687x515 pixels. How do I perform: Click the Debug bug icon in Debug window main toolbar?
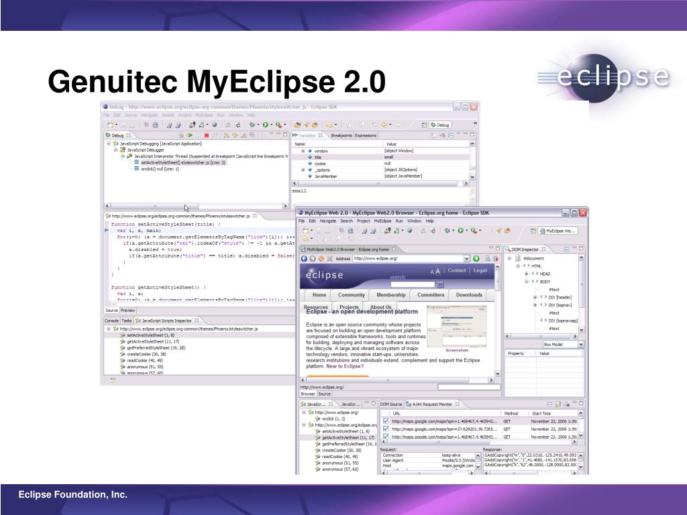click(252, 125)
